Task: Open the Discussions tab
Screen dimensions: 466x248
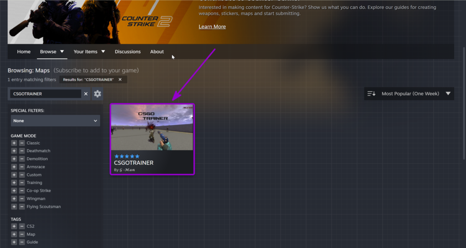Action: point(128,52)
